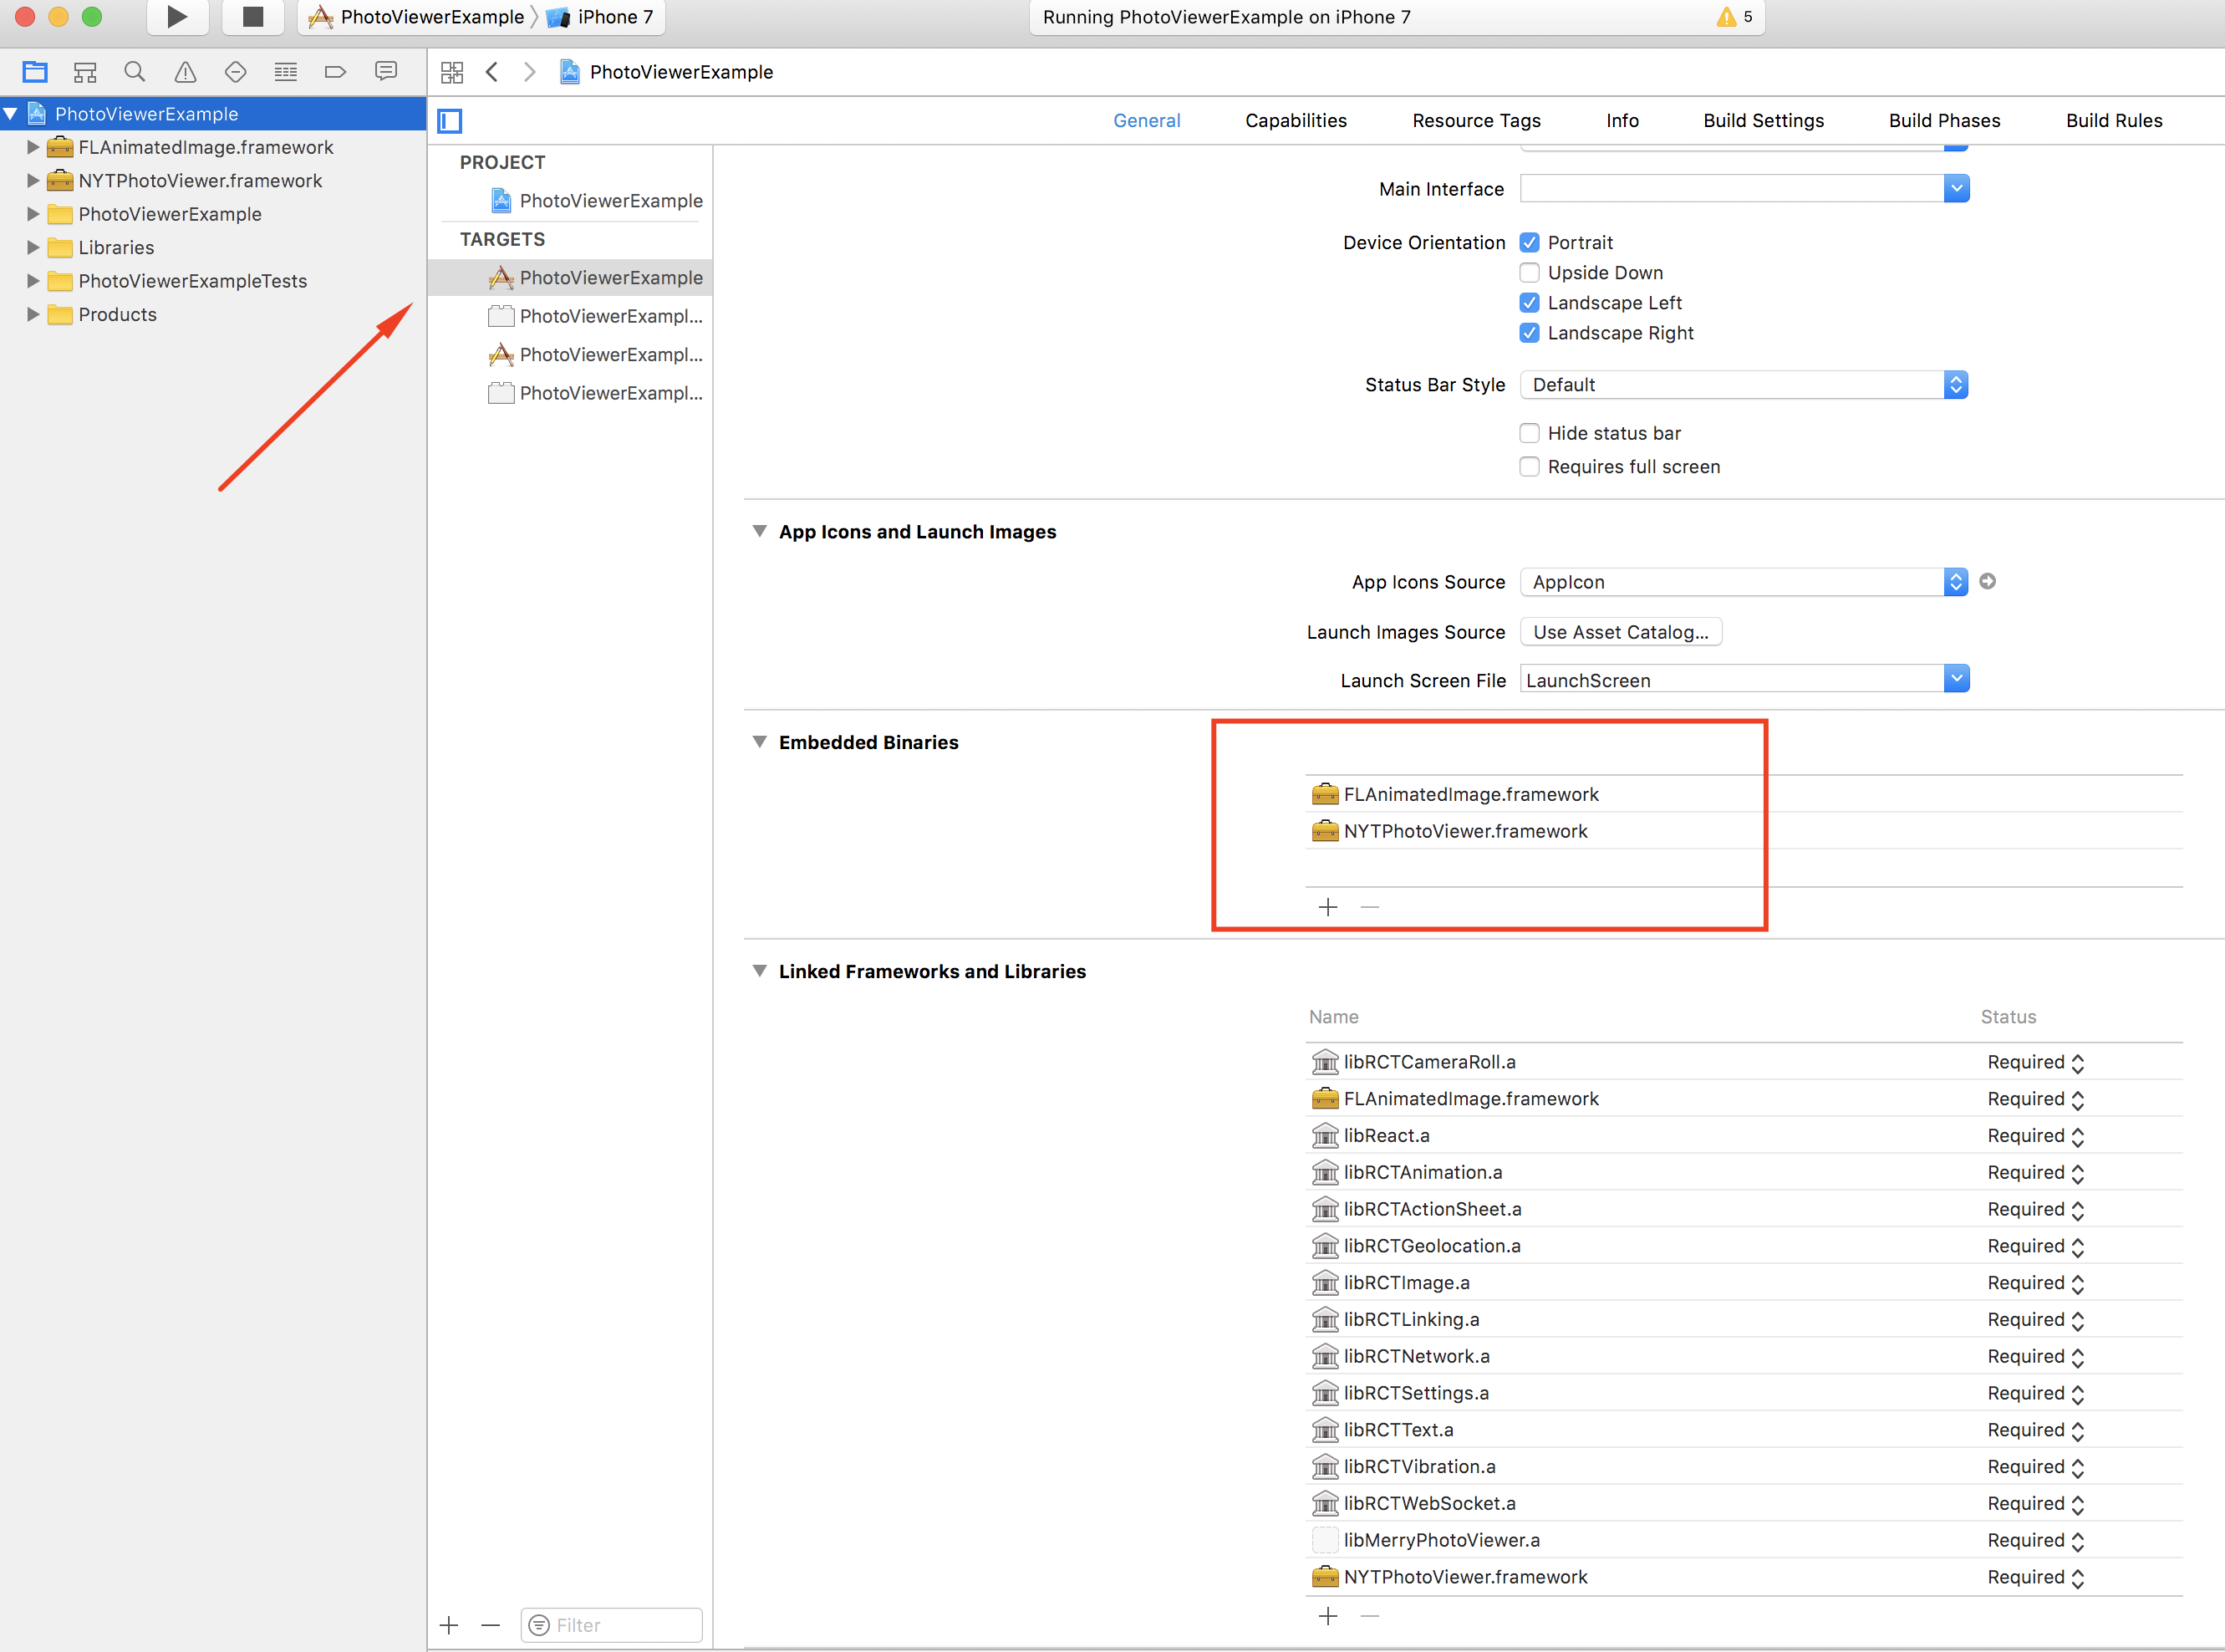This screenshot has height=1652, width=2225.
Task: Click the Use Asset Catalog button
Action: pyautogui.click(x=1621, y=632)
